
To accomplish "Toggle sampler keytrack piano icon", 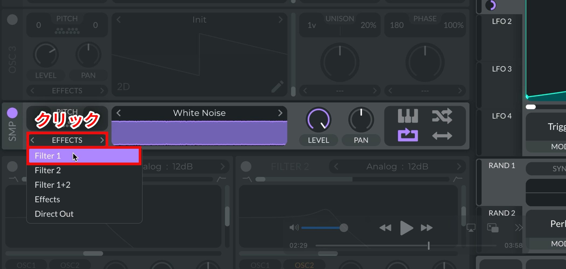I will tap(408, 116).
